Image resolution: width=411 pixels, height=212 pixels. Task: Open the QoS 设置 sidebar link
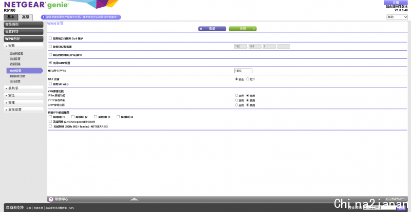[15, 81]
